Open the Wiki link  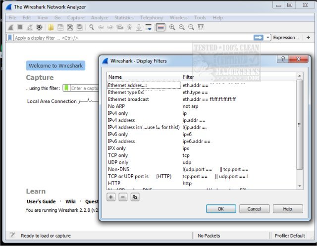pyautogui.click(x=70, y=201)
